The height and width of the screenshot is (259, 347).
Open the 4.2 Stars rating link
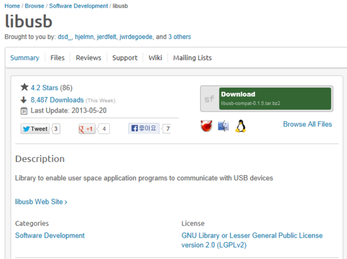(x=44, y=88)
